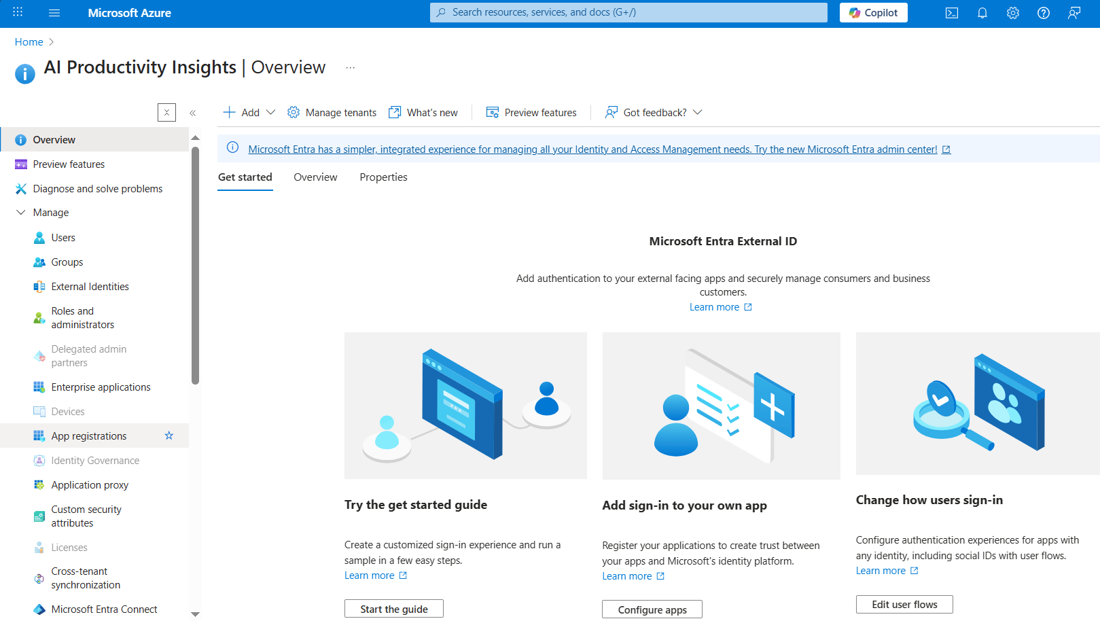Click the Microsoft Azure logo text
This screenshot has height=621, width=1100.
(x=130, y=13)
